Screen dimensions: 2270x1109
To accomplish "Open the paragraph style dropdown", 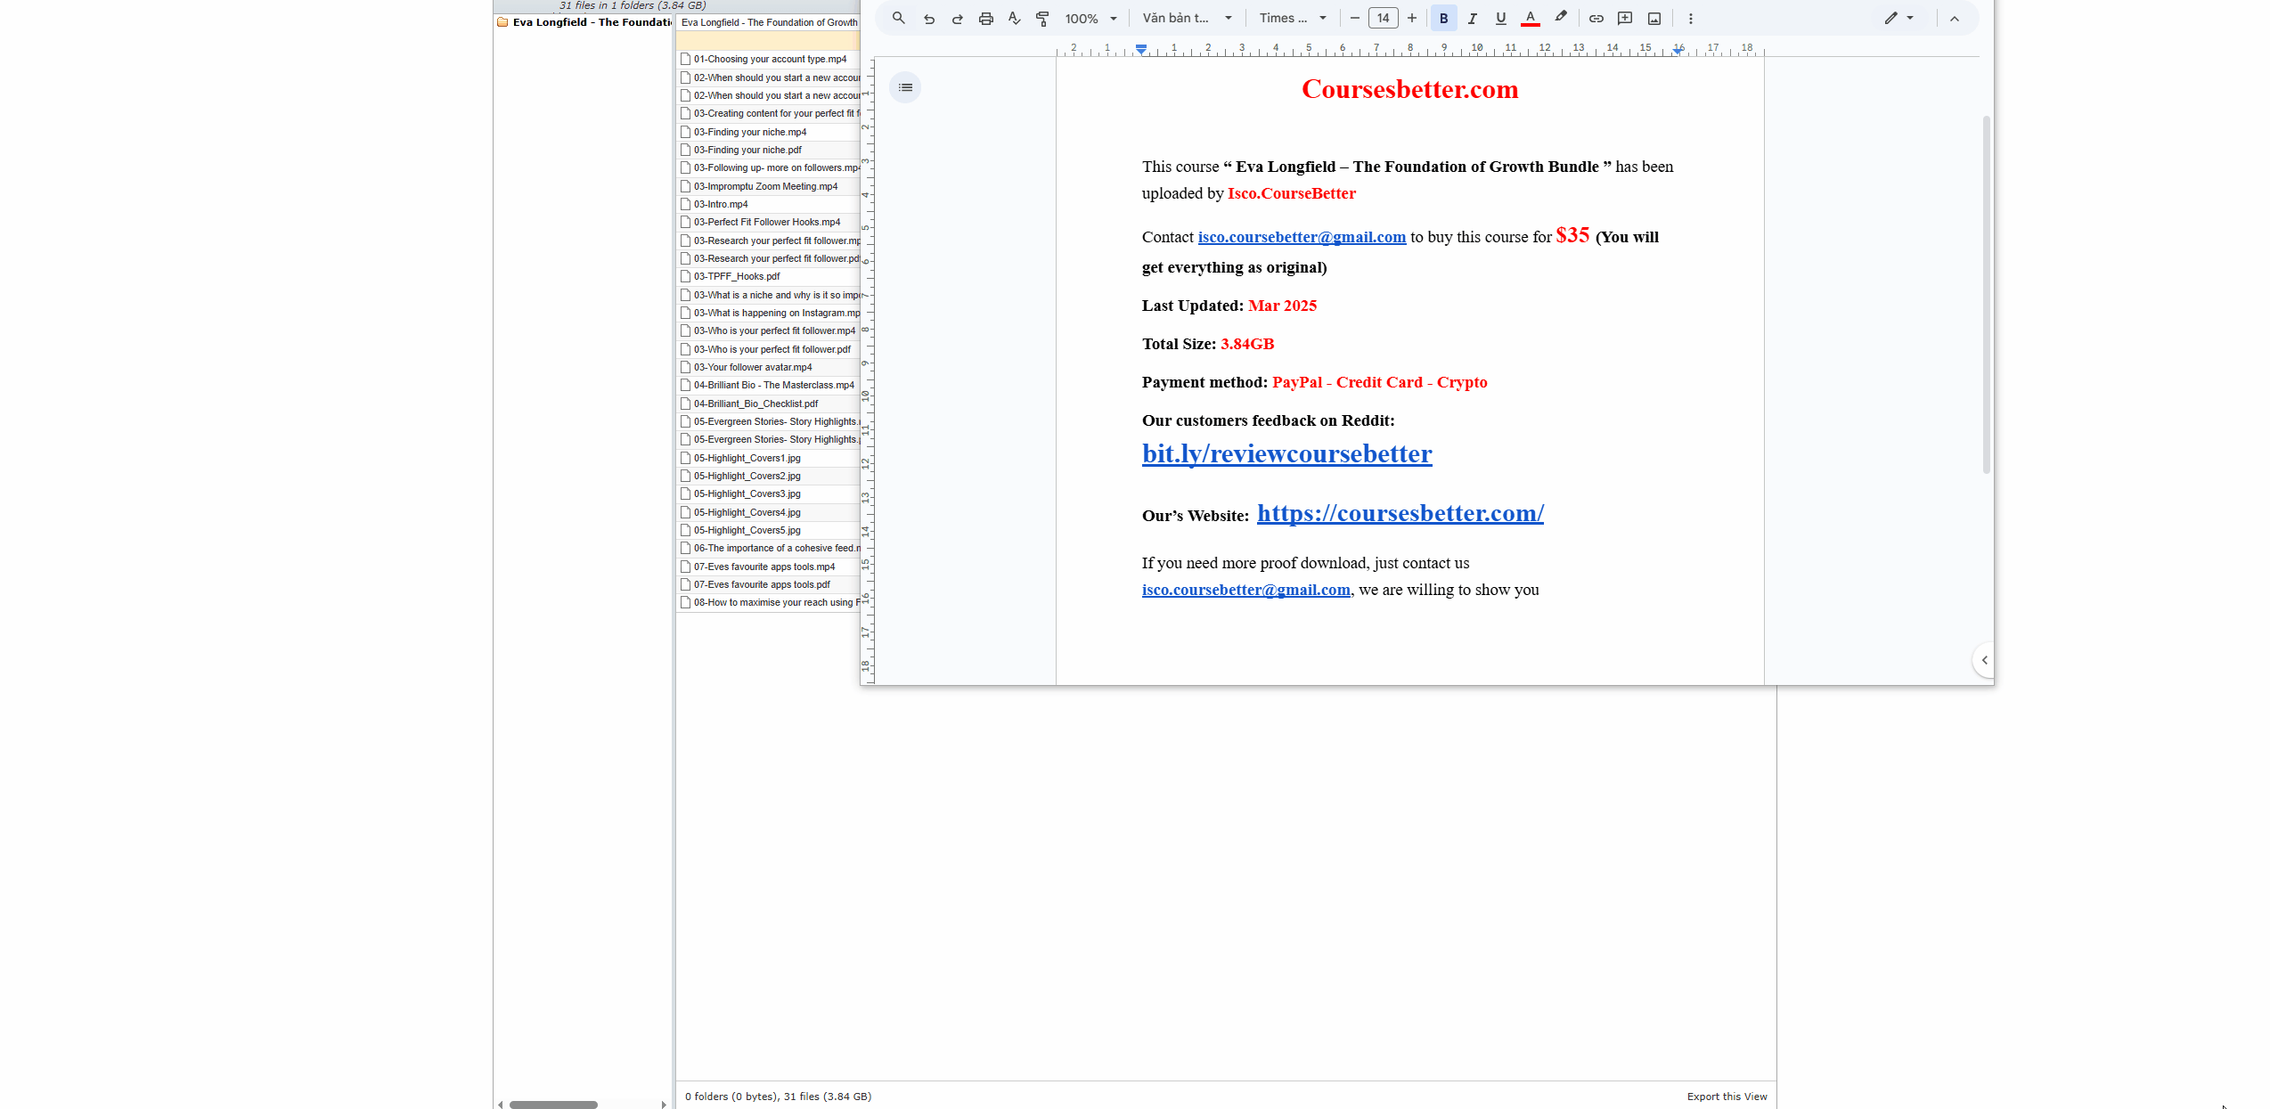I will coord(1187,19).
